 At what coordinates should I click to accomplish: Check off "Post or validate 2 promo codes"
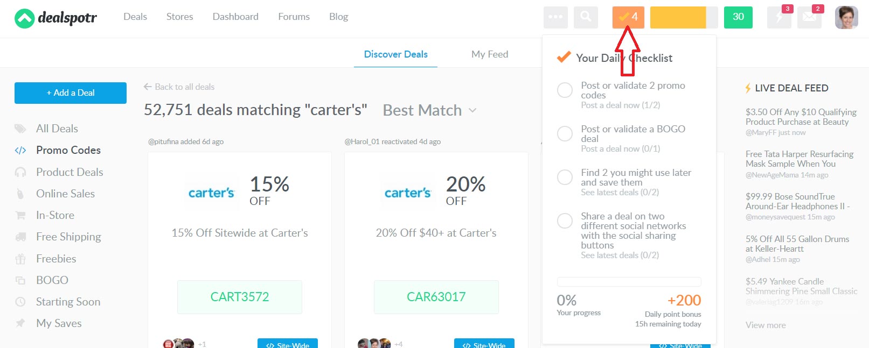pos(565,90)
